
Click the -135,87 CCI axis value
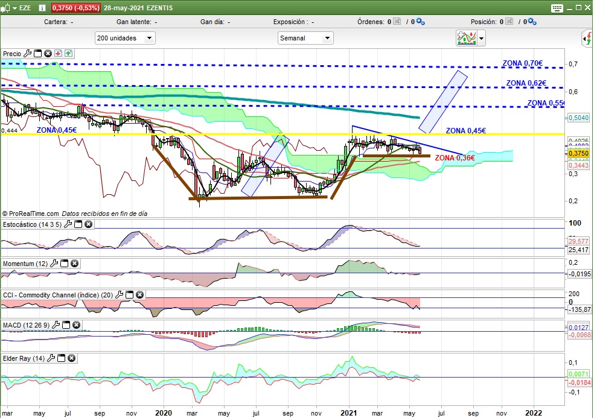(580, 309)
